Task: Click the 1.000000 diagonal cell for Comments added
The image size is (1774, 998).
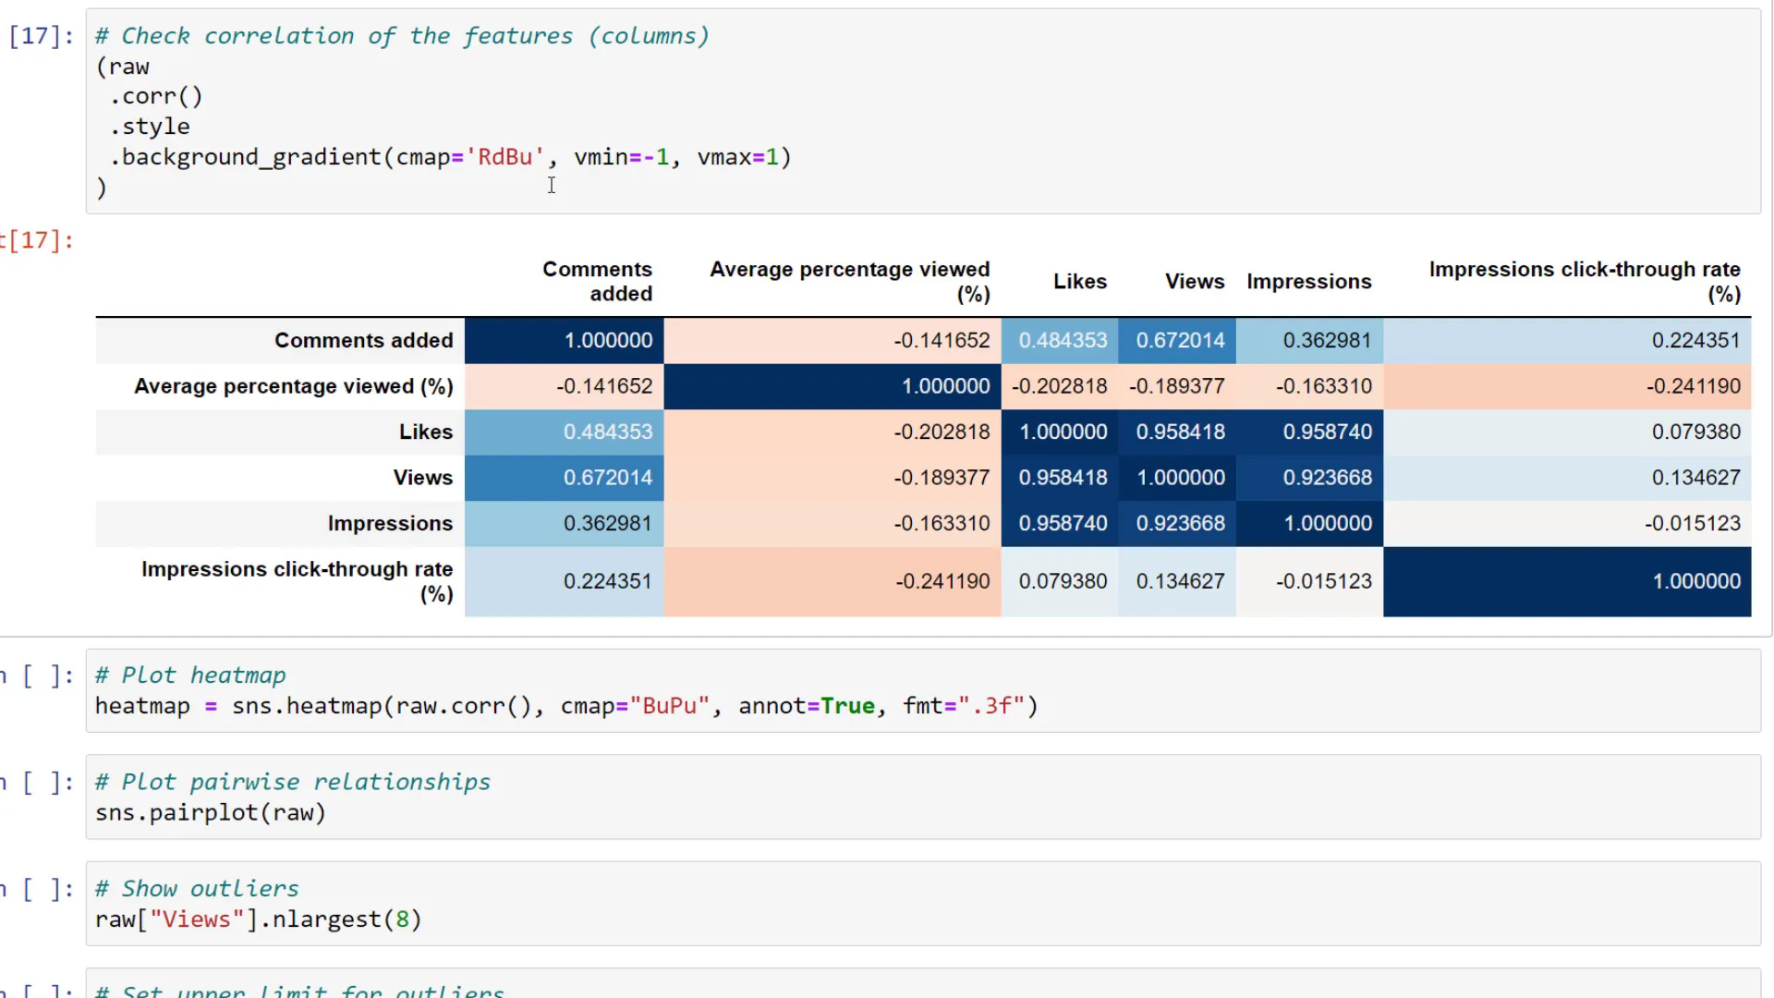Action: (x=608, y=340)
